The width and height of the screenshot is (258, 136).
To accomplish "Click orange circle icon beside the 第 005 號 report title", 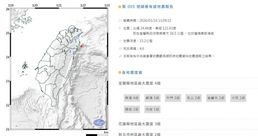I will point(120,7).
